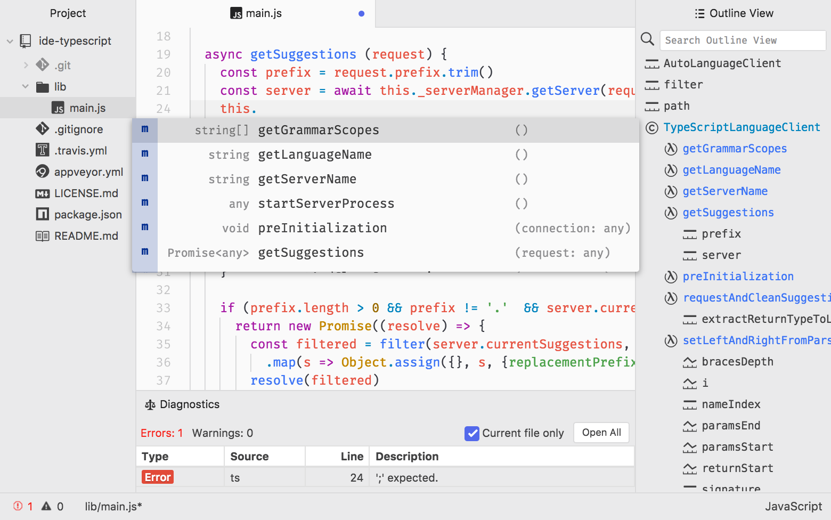The image size is (831, 520).
Task: Click the git icon beside .gitignore
Action: point(42,128)
